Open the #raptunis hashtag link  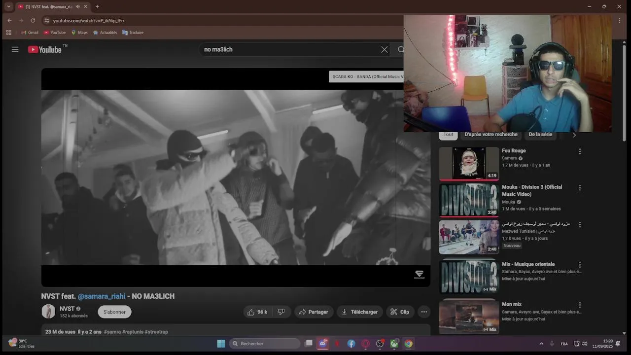coord(133,332)
